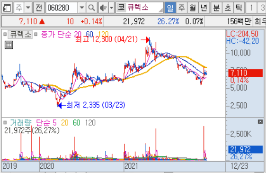Open the data table grid icon

pyautogui.click(x=9, y=45)
